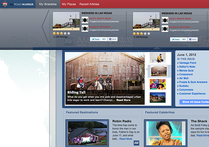Select the house at dusk slideshow thumbnail
Viewport: 209px width, 147px height.
click(x=158, y=97)
